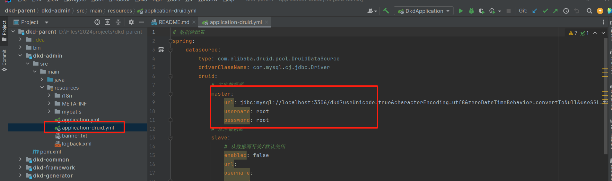
Task: Open the Code With Me user icon
Action: 372,11
